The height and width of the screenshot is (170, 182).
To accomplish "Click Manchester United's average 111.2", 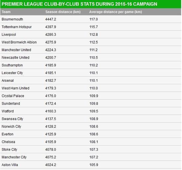I will pos(93,50).
